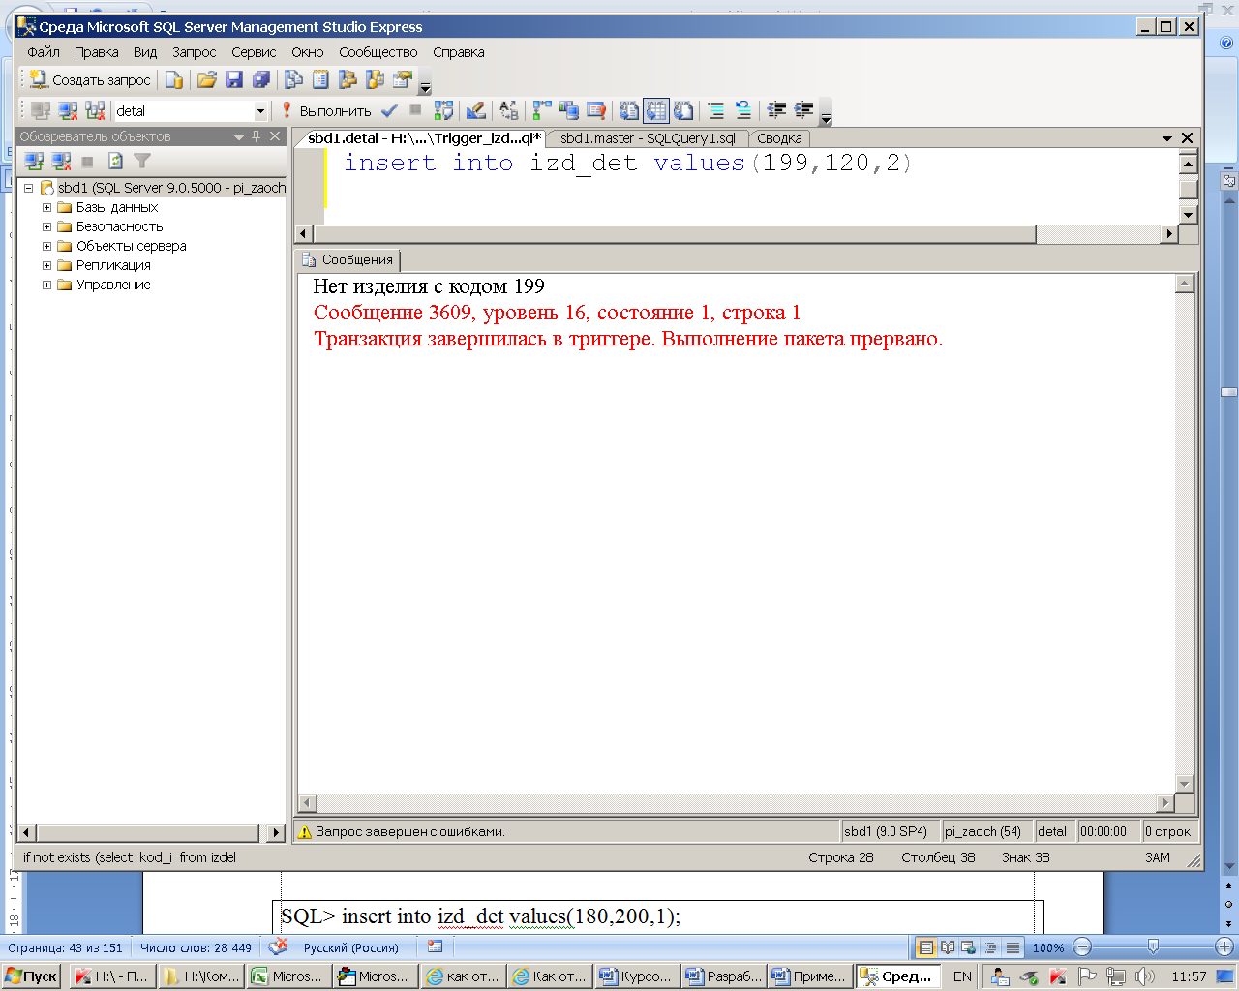Expand the Управление folder
1239x991 pixels.
46,285
